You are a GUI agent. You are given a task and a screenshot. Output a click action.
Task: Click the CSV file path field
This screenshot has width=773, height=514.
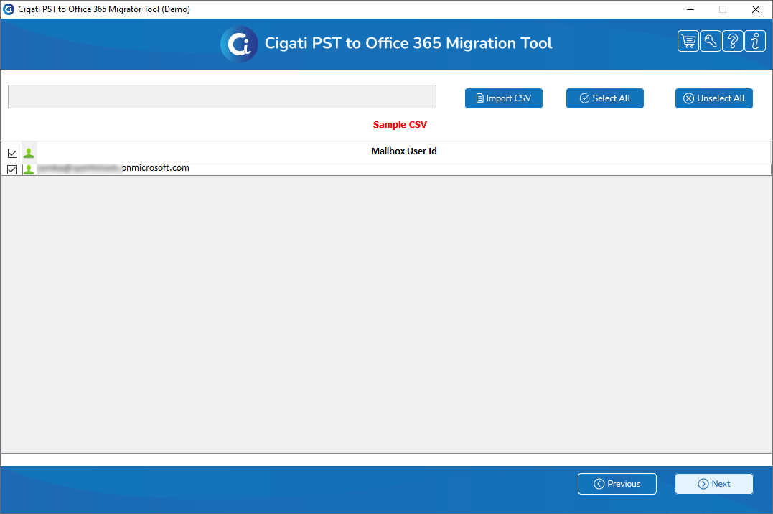point(222,97)
